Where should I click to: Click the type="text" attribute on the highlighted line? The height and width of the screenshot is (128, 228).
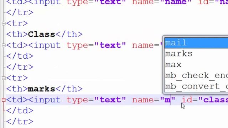(96, 100)
